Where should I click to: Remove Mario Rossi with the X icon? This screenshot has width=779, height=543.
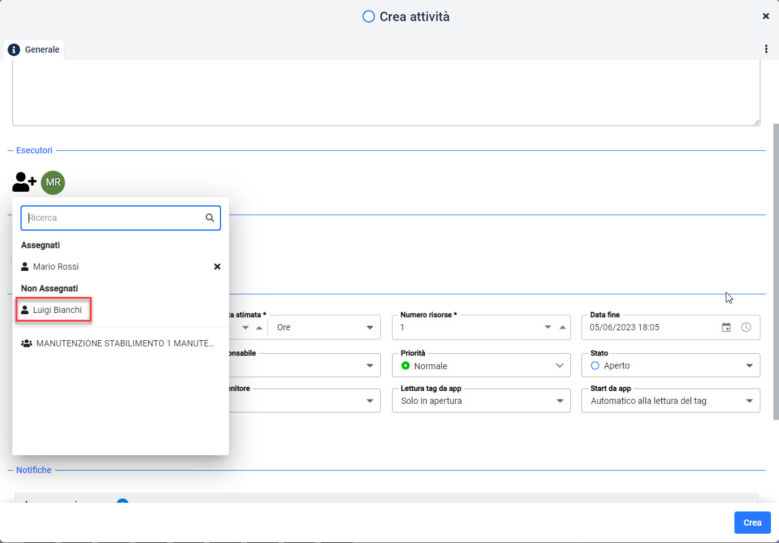pos(217,267)
